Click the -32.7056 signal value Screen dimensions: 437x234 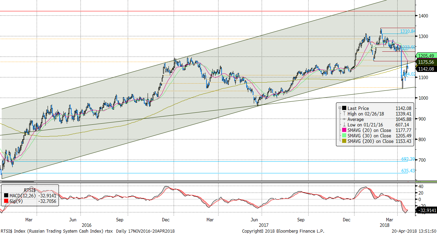pyautogui.click(x=47, y=202)
